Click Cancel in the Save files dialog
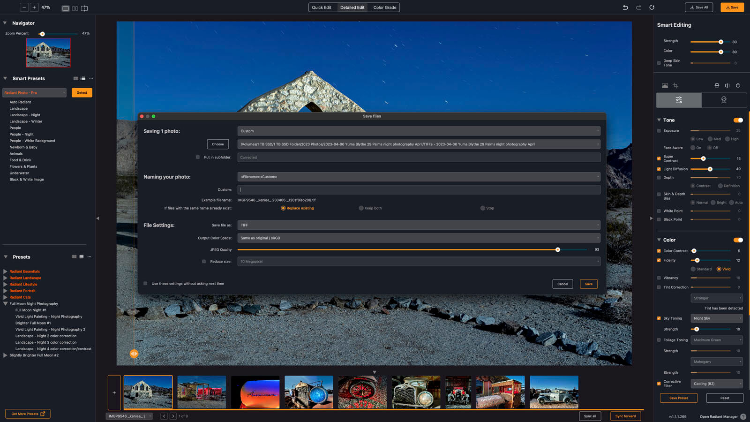750x422 pixels. pyautogui.click(x=562, y=284)
